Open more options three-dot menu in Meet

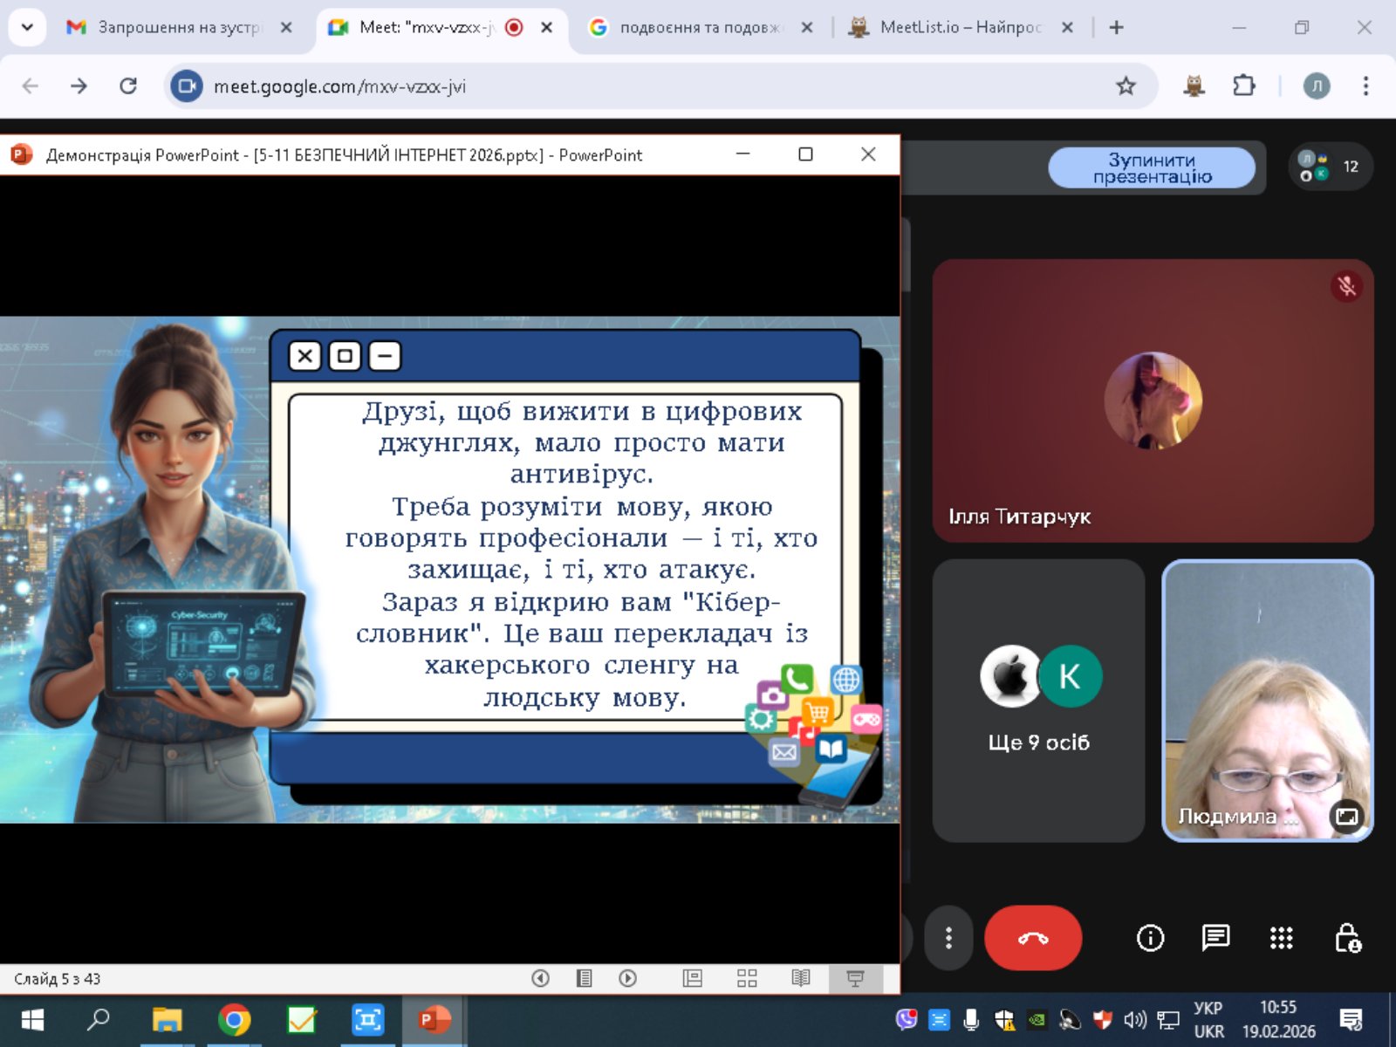tap(948, 938)
